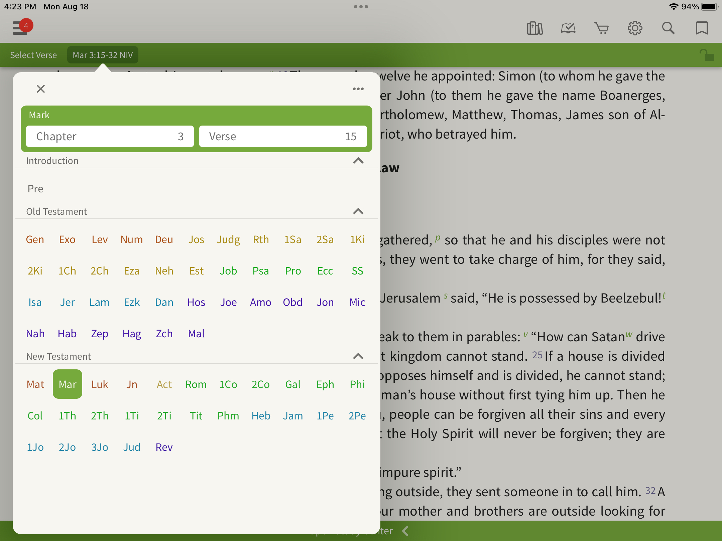Select the book Exo

pyautogui.click(x=67, y=239)
